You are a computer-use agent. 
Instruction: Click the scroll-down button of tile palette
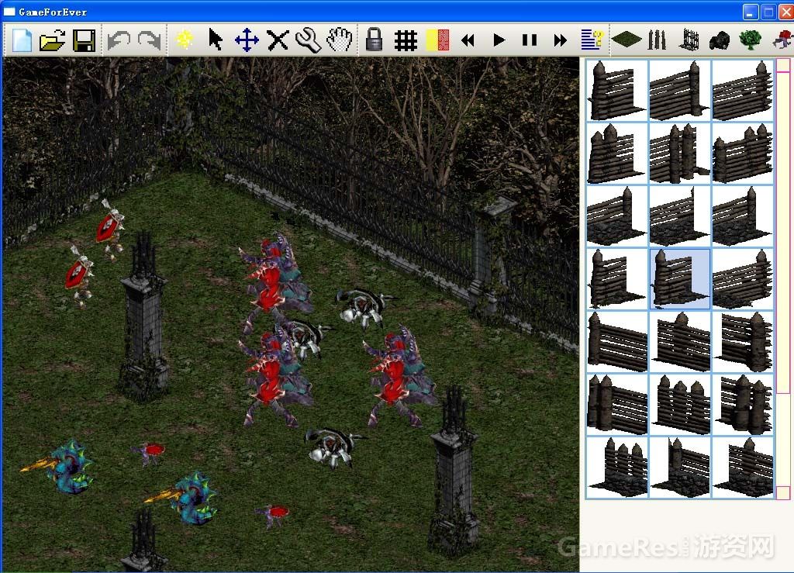[x=783, y=492]
